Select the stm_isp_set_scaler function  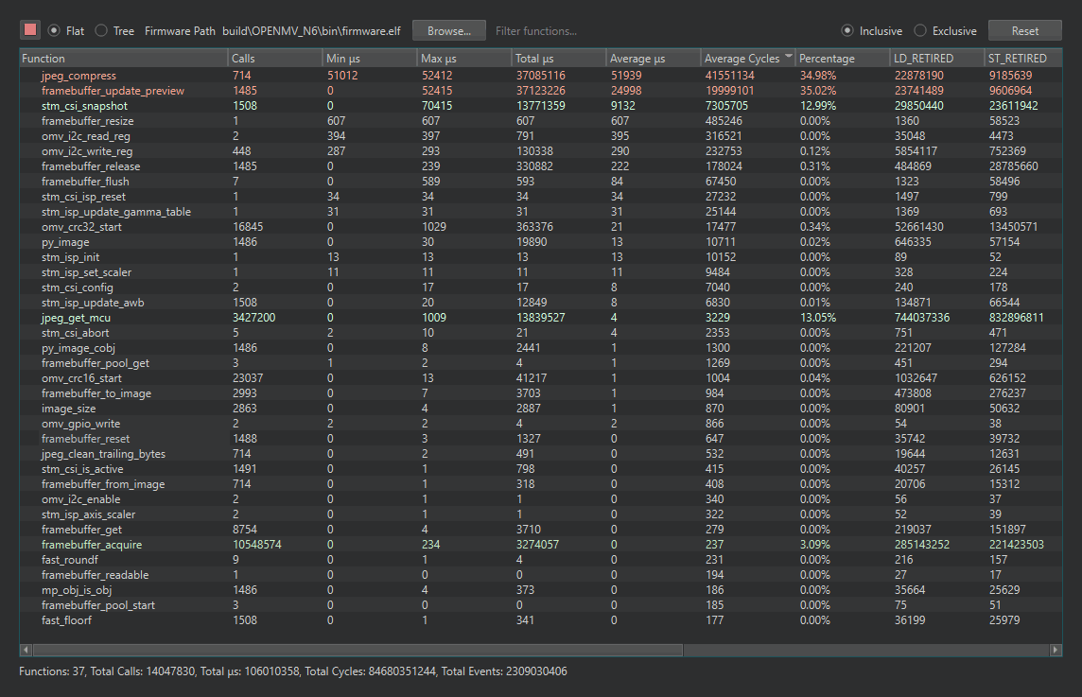coord(541,272)
